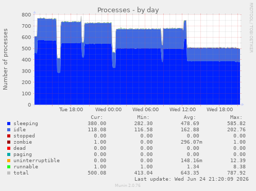Viewport: 256px width, 191px height.
Task: Click the stopped legend color swatch
Action: point(9,136)
